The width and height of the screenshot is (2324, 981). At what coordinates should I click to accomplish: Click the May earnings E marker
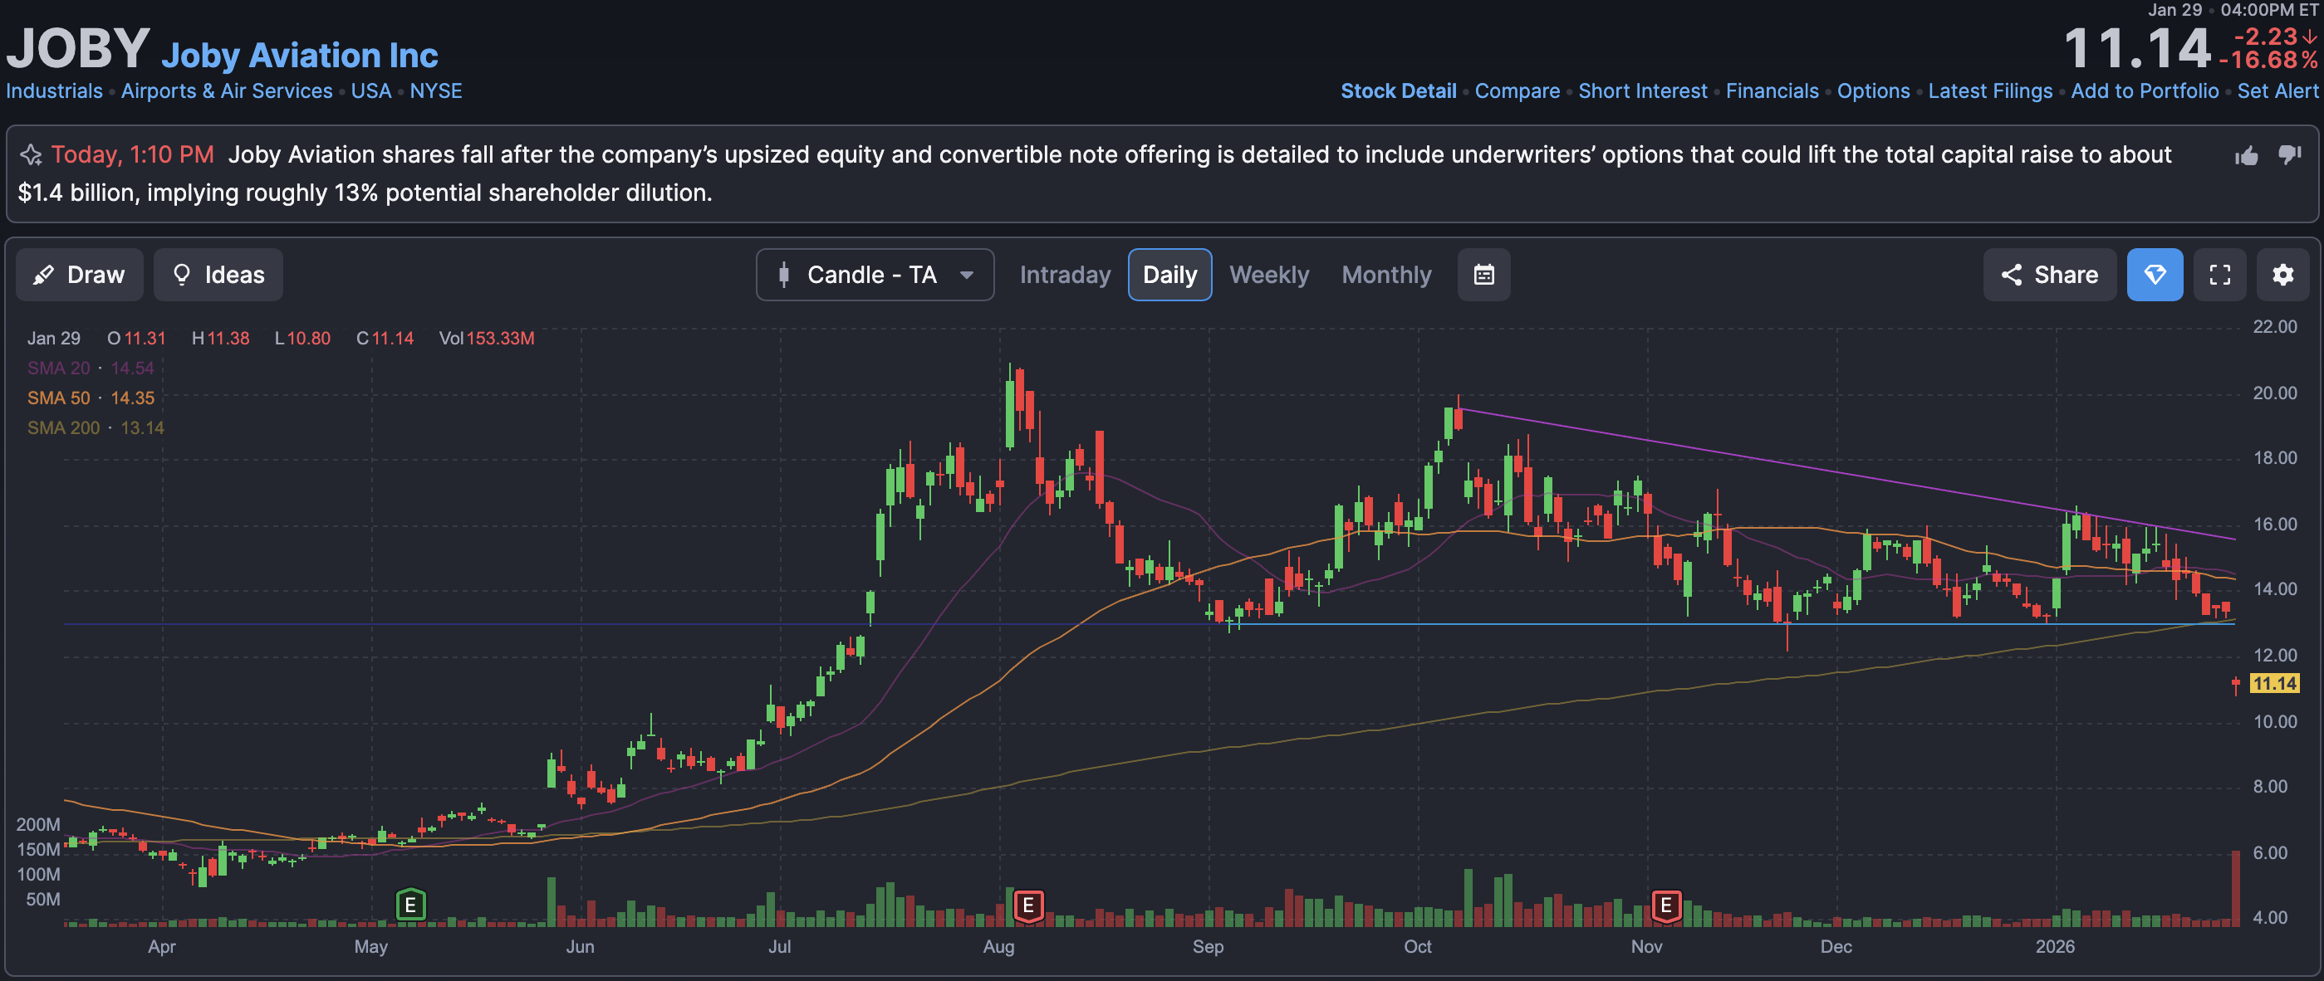click(410, 905)
